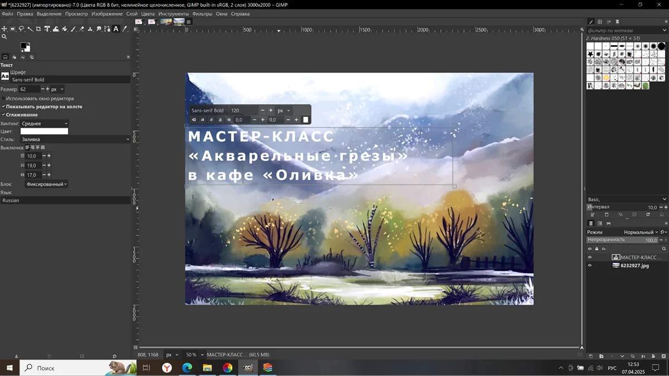Viewport: 669px width, 376px height.
Task: Open the Файл menu
Action: tap(7, 14)
